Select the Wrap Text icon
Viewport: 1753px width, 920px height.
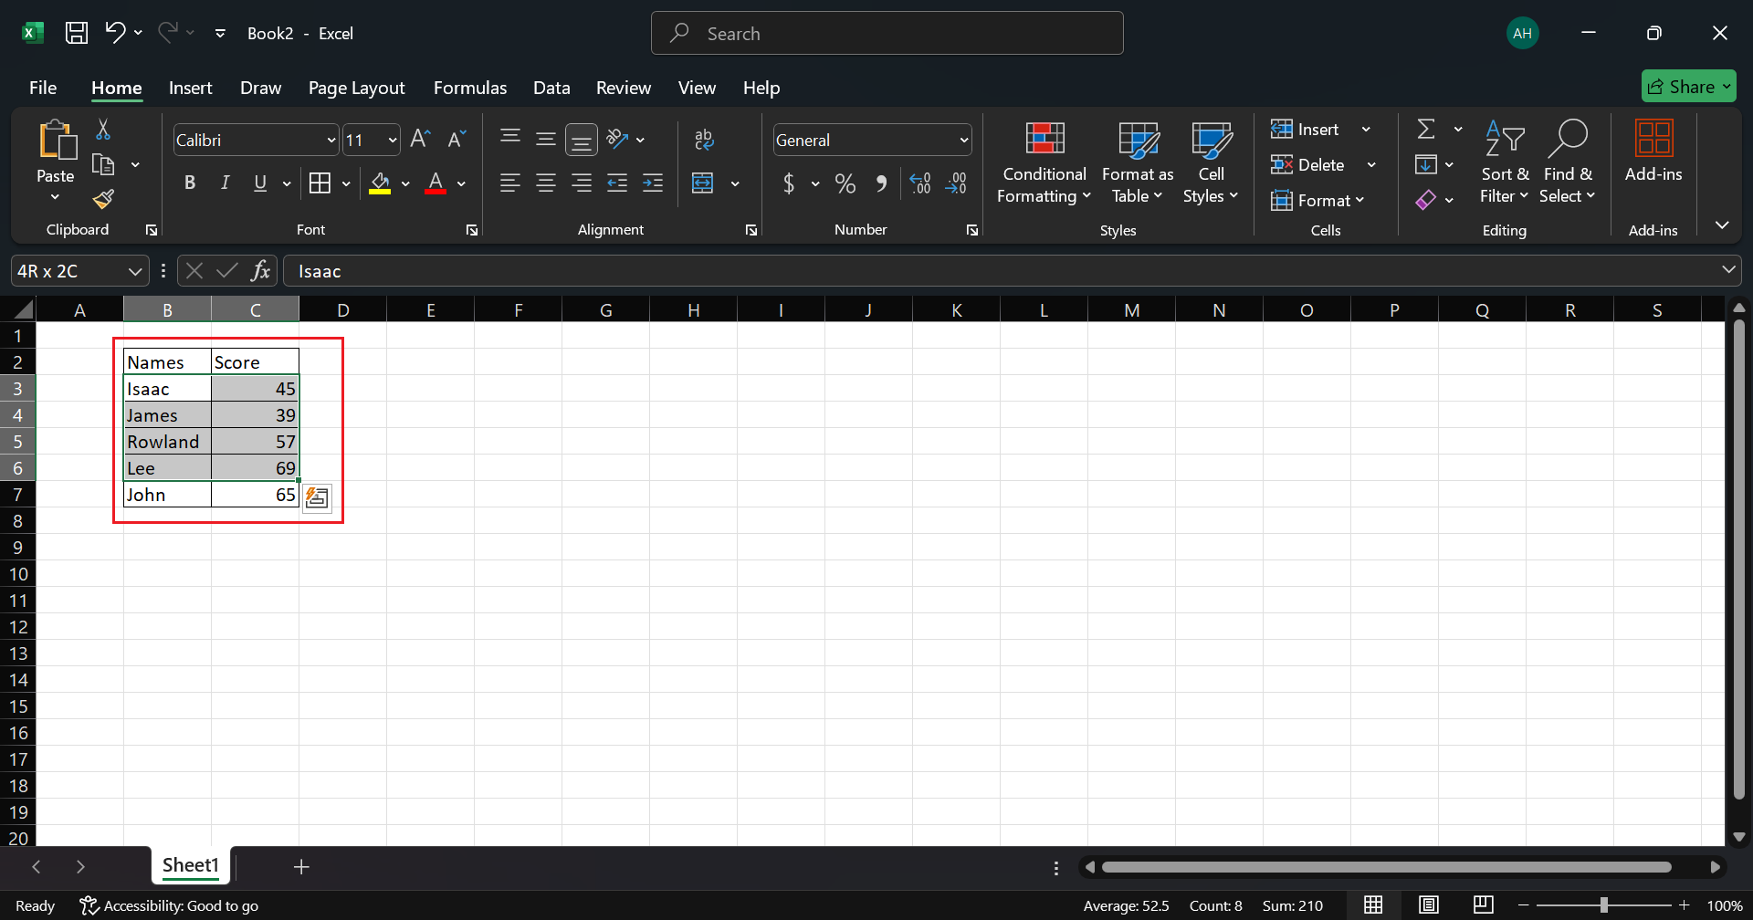pos(705,139)
